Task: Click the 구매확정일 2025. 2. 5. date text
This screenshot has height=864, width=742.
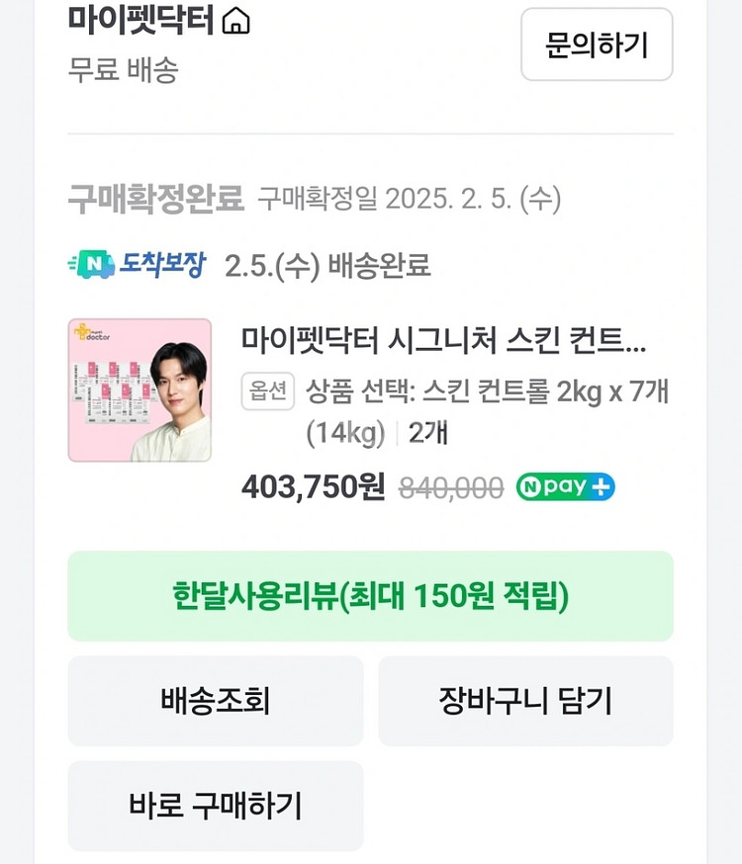Action: pos(409,200)
